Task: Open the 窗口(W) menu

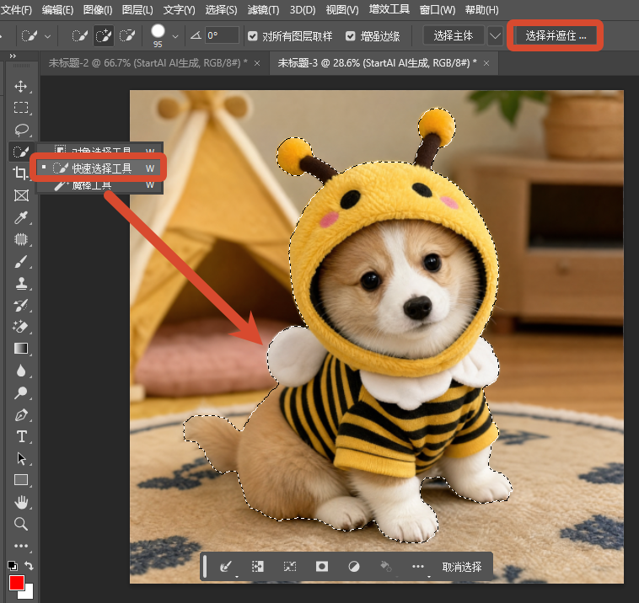Action: pyautogui.click(x=438, y=10)
